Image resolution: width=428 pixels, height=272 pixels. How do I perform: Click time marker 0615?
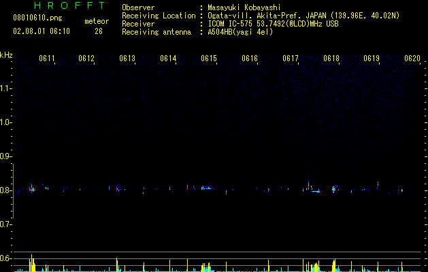click(x=209, y=58)
